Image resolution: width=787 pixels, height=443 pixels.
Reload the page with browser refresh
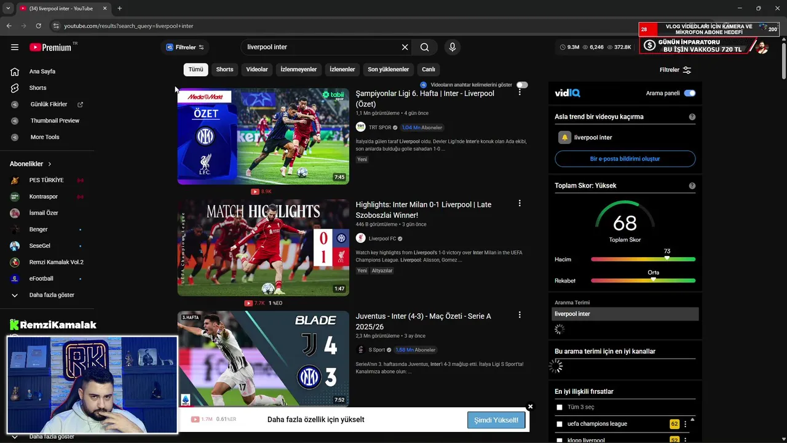38,26
